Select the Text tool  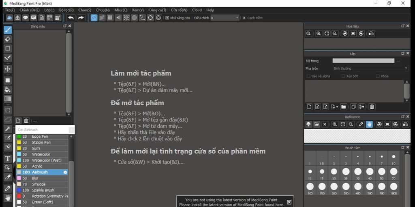[x=8, y=158]
